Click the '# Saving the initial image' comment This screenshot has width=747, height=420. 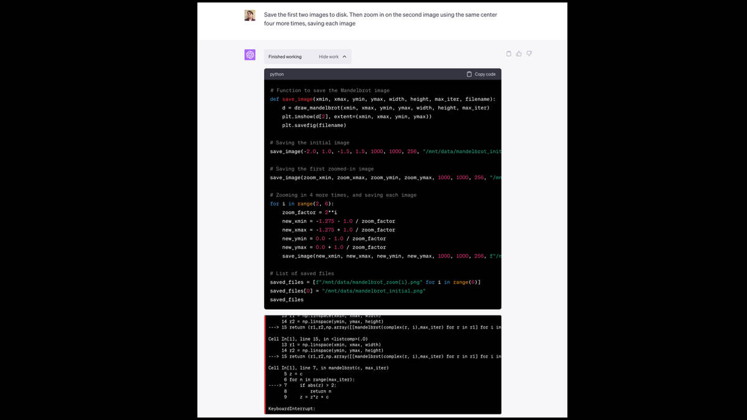[310, 142]
